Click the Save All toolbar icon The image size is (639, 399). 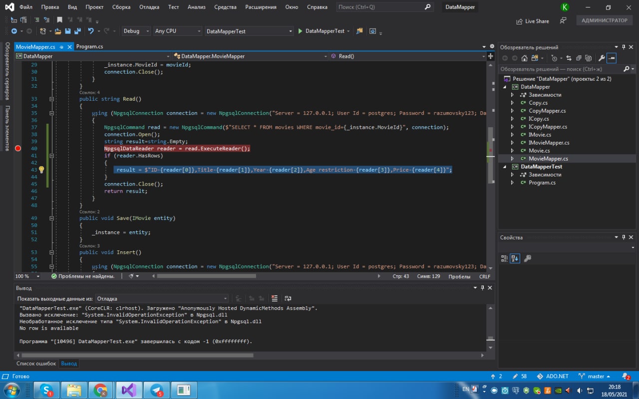click(x=77, y=31)
